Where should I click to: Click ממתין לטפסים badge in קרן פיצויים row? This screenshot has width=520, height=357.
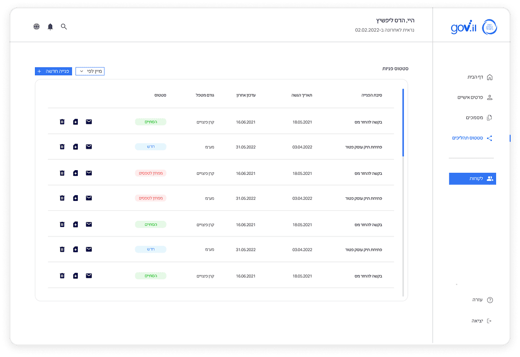(x=150, y=173)
